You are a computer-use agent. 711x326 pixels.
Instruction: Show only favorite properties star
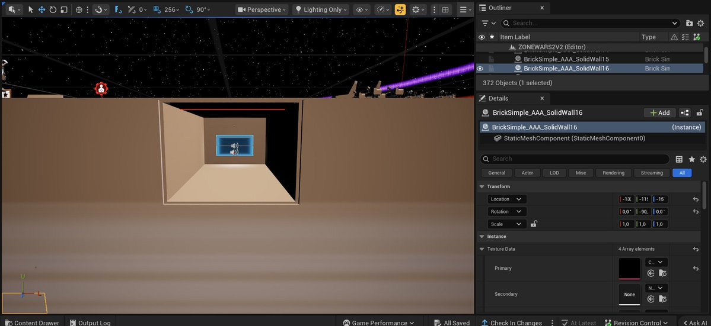click(691, 159)
